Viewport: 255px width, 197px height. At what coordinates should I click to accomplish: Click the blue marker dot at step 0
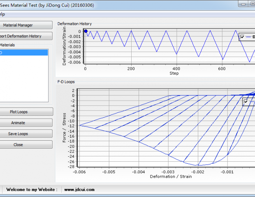pos(86,31)
